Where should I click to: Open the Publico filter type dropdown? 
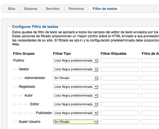click(75, 60)
